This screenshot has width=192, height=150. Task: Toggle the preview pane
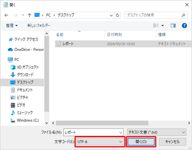pyautogui.click(x=173, y=26)
